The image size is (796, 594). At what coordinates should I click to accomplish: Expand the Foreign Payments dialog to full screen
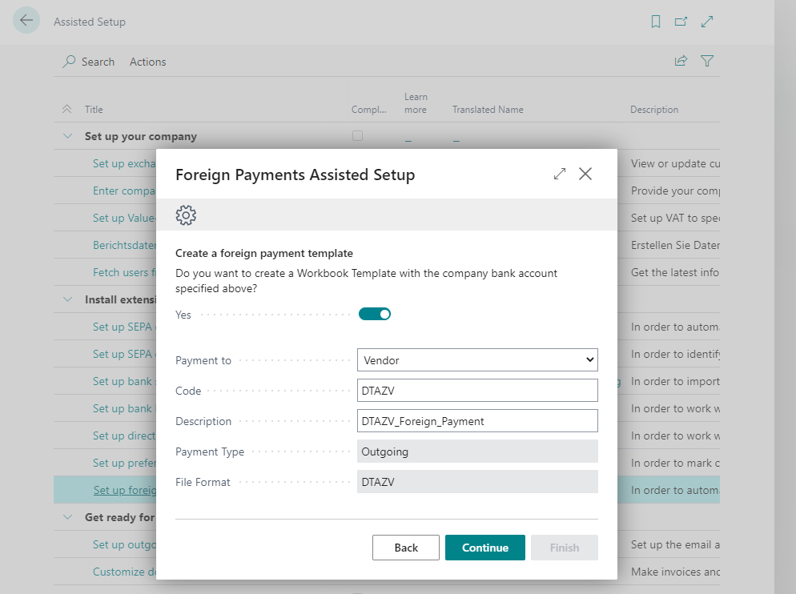click(559, 173)
